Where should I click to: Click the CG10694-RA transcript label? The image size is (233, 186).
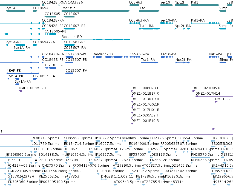pyautogui.click(x=44, y=42)
